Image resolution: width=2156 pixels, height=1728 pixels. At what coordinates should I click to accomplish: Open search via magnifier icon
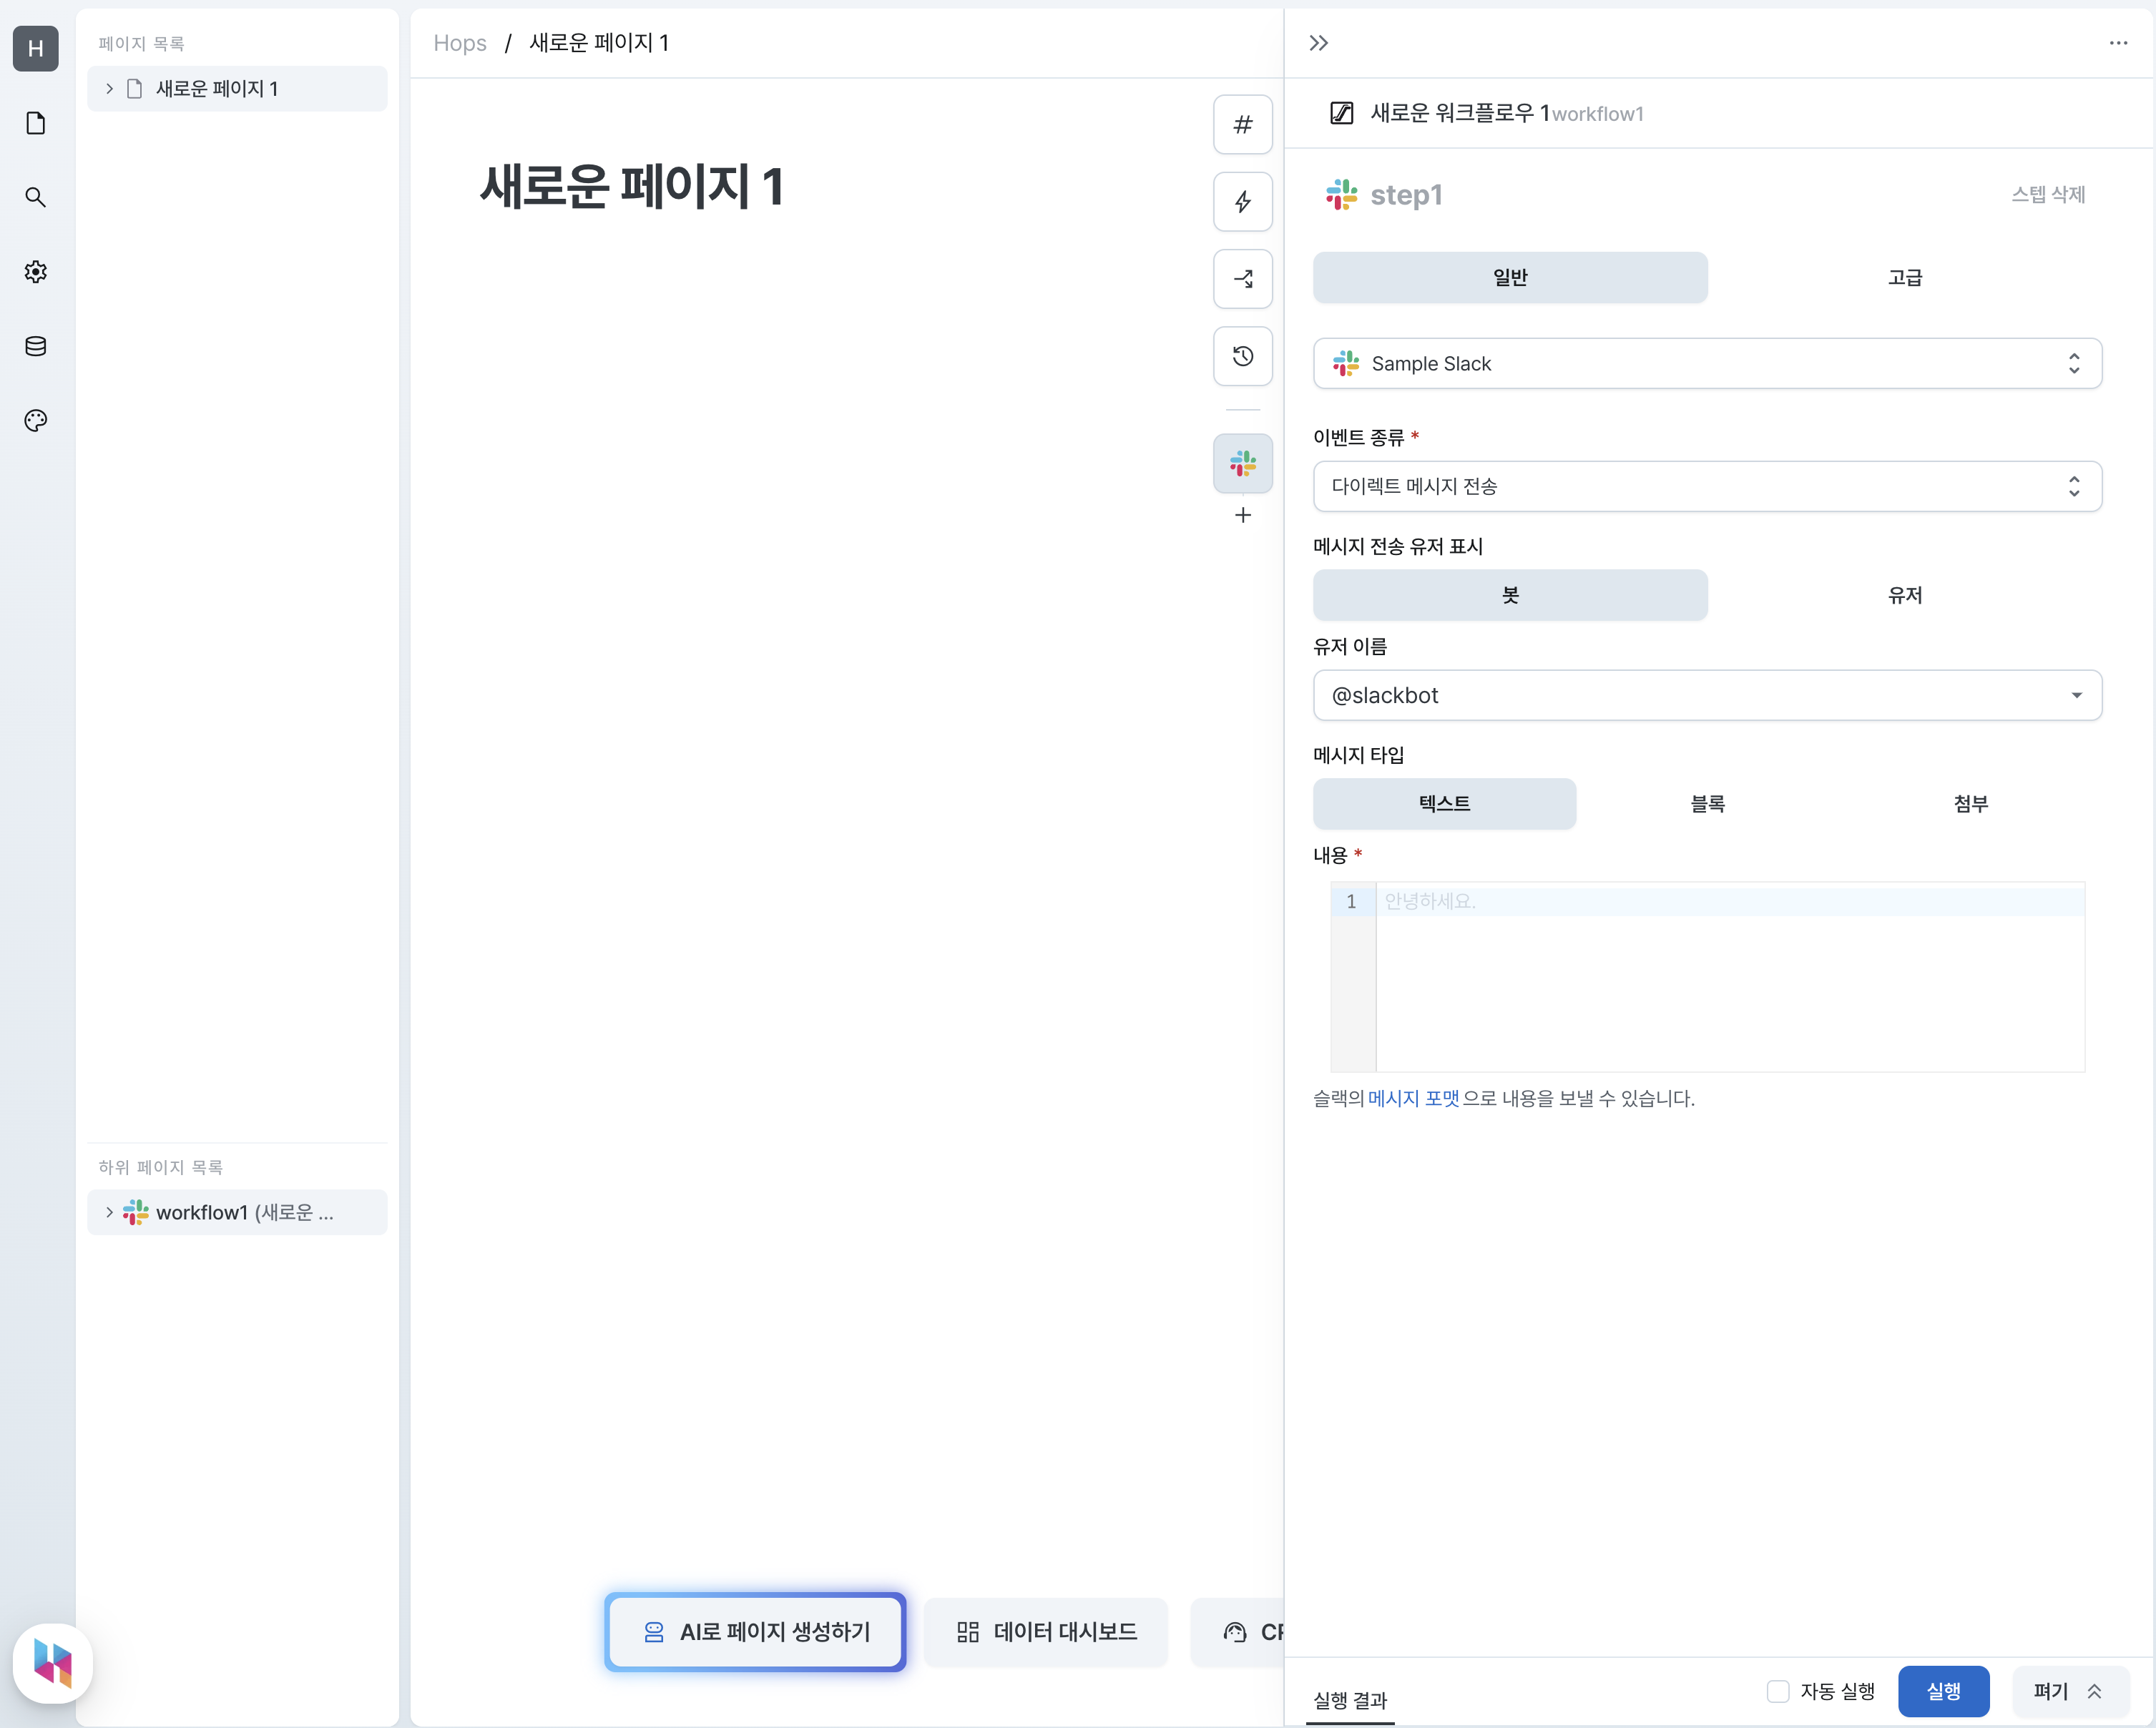[36, 197]
